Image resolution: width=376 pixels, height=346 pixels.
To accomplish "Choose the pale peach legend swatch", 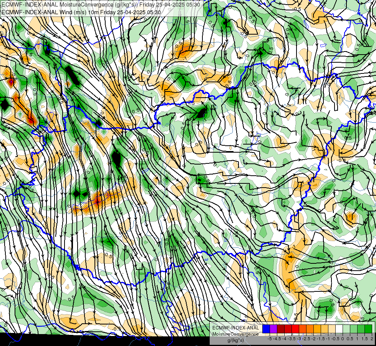I will pos(332,329).
